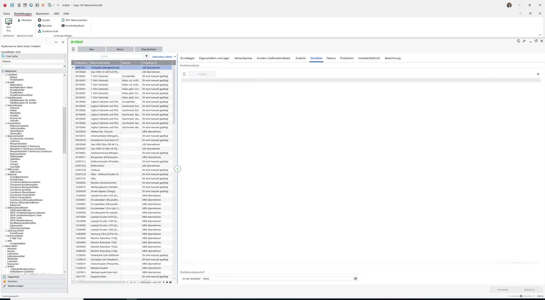545x300 pixels.
Task: Open Art der Stückliste dropdown
Action: [355, 279]
